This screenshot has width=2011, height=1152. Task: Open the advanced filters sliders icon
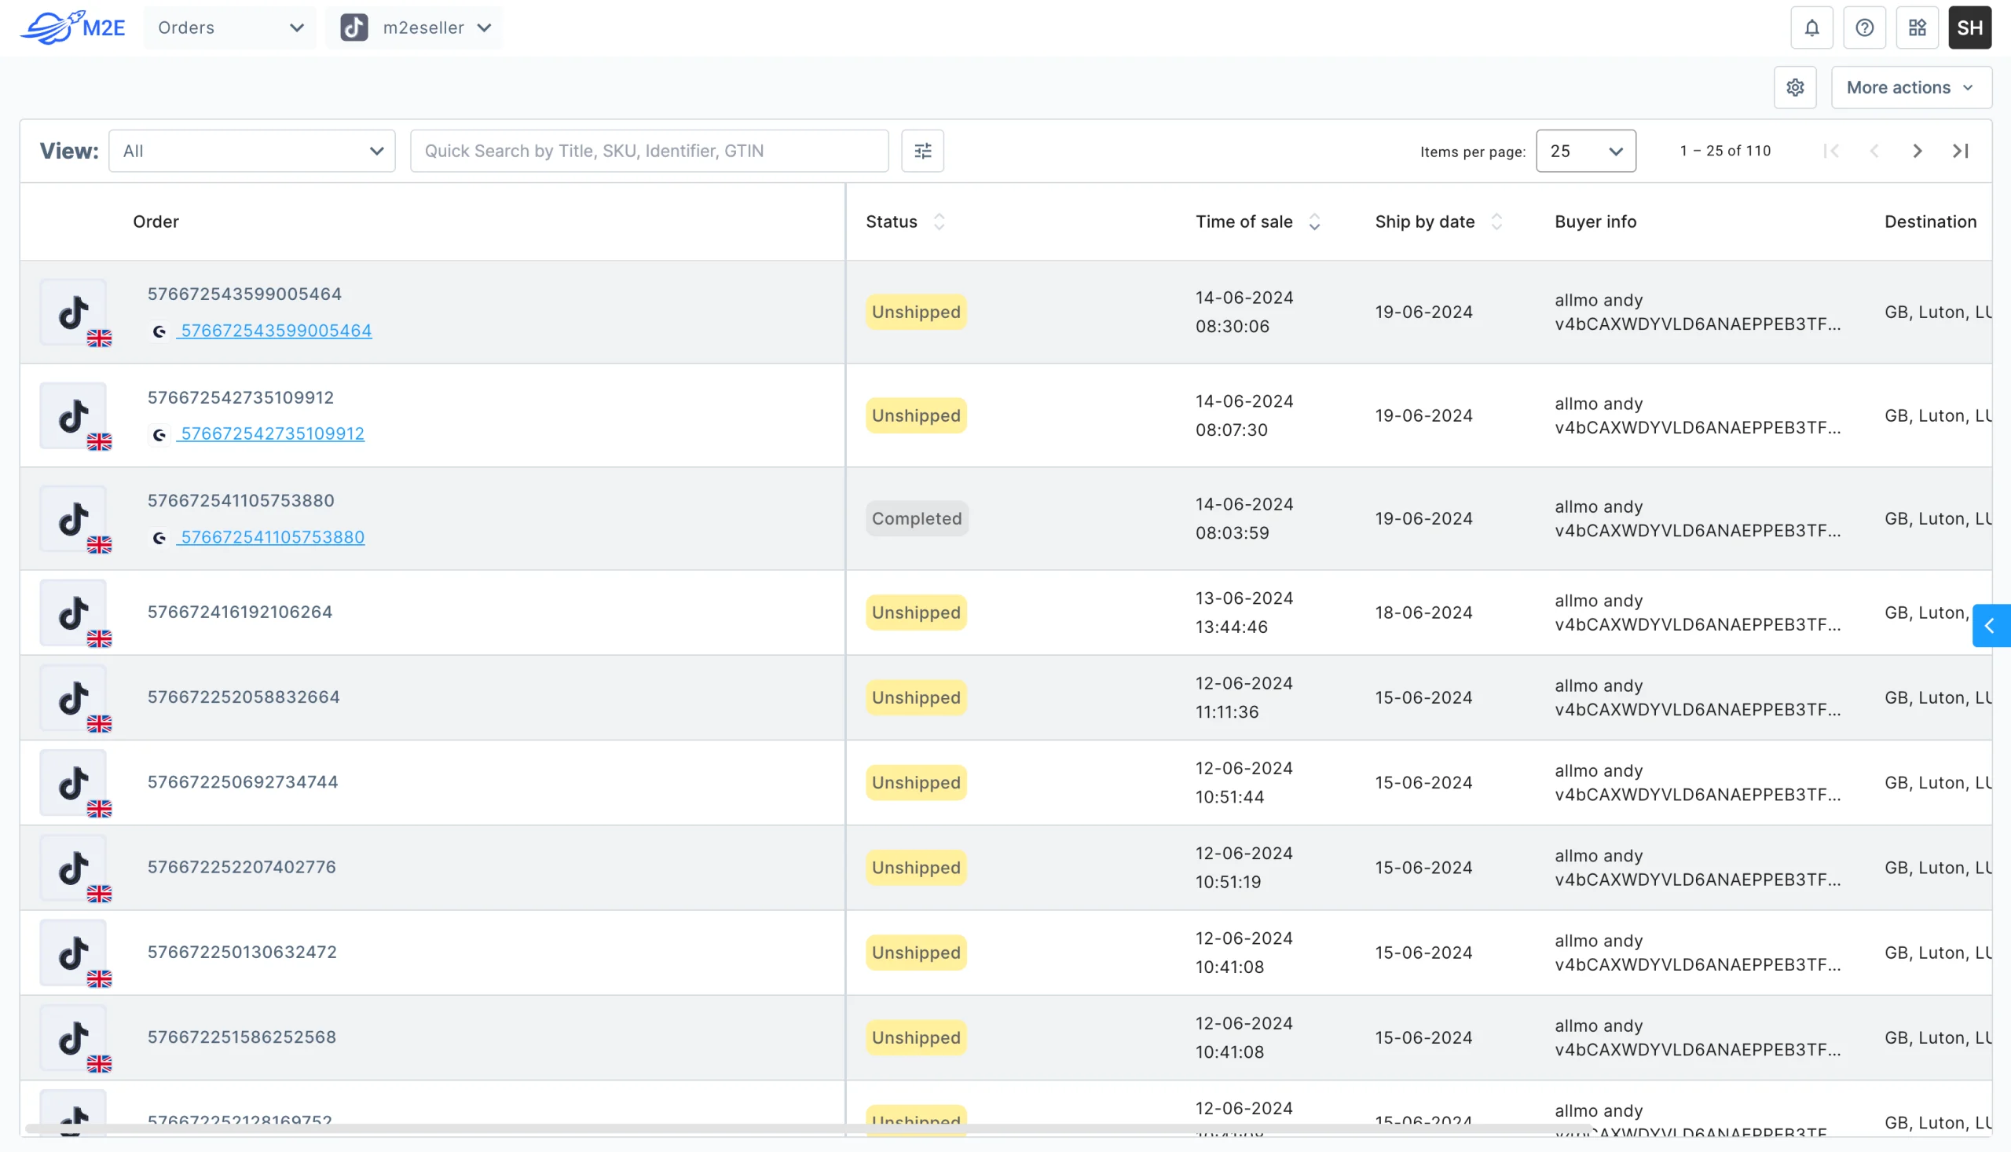coord(922,150)
